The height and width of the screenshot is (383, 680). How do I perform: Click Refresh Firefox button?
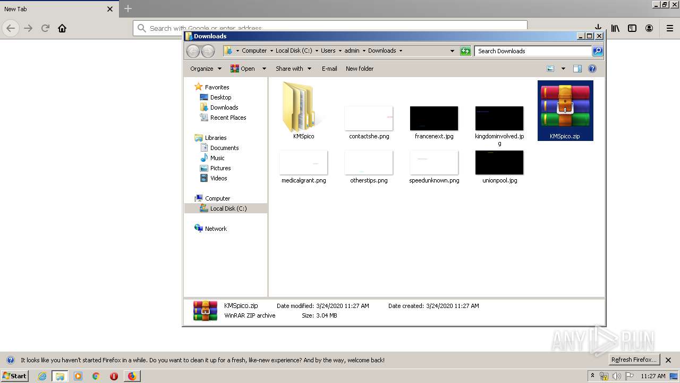[x=634, y=360]
